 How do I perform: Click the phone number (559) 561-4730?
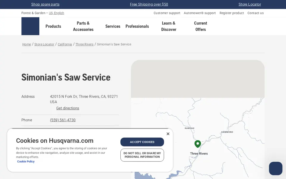click(x=63, y=120)
